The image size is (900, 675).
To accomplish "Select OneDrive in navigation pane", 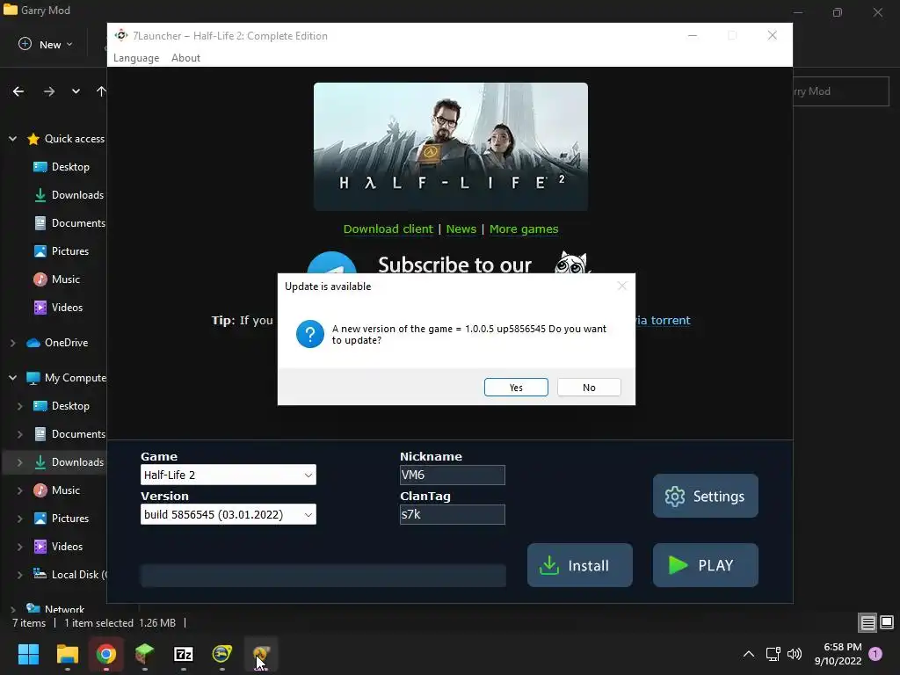I will tap(57, 343).
